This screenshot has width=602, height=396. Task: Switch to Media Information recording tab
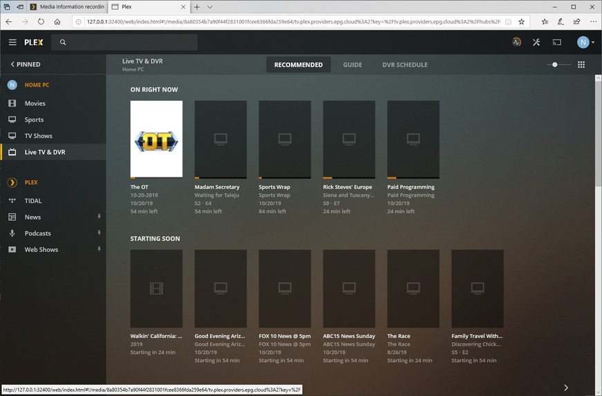coord(68,7)
